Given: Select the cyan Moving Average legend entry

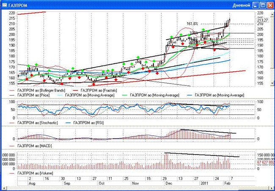Looking at the screenshot, I should point(85,95).
